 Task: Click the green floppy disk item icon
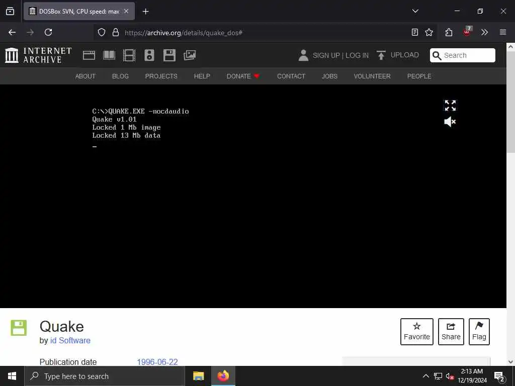19,328
